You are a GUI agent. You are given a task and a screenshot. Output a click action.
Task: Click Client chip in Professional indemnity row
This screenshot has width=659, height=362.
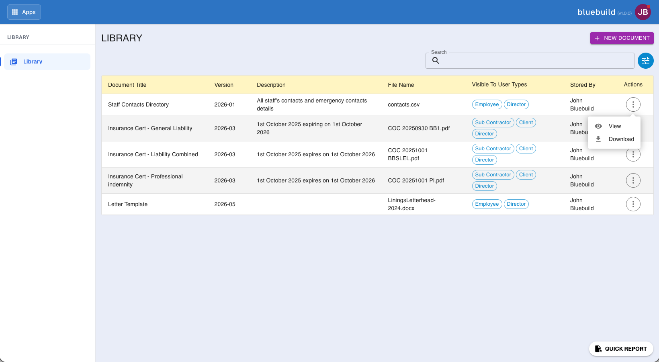526,175
